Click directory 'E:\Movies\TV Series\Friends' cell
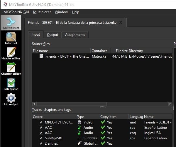 pos(150,56)
